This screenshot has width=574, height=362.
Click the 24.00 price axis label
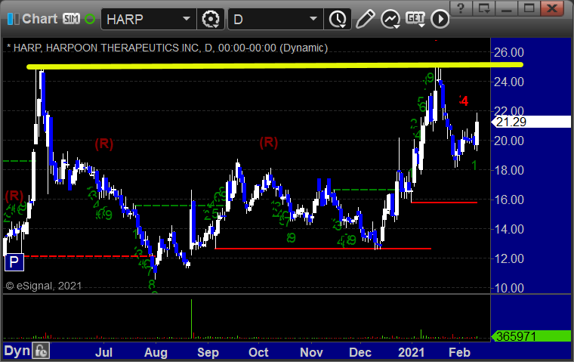[x=509, y=82]
